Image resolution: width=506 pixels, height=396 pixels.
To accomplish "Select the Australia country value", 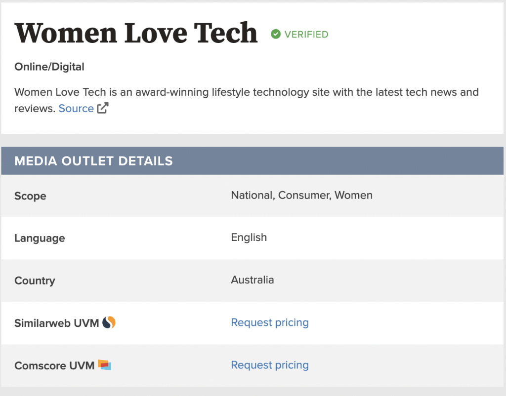I will click(252, 280).
